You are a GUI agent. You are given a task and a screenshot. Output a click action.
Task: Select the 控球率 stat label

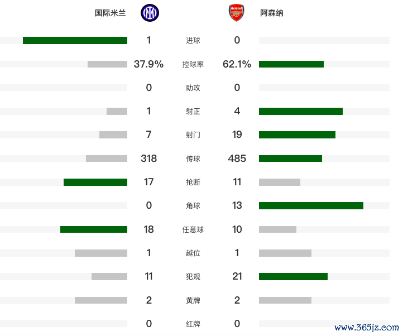193,64
